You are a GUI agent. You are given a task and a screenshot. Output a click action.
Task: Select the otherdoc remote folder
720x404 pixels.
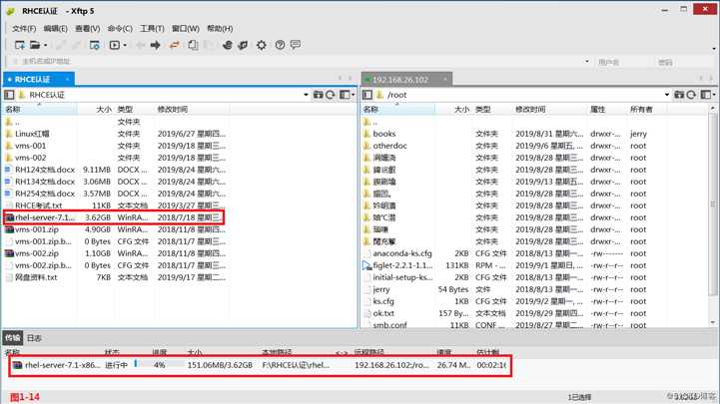(x=505, y=146)
